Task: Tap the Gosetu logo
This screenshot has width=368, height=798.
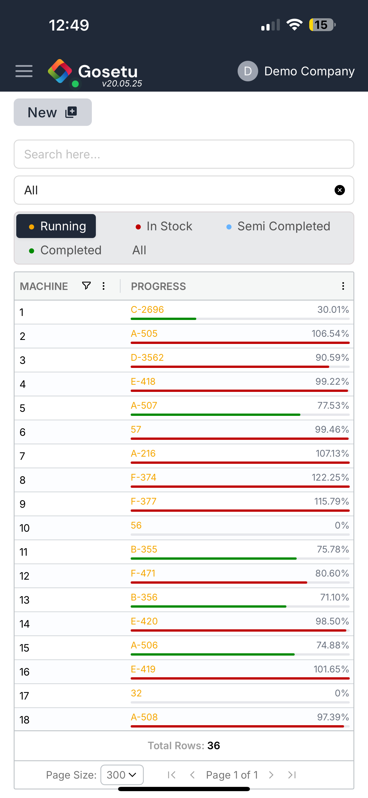Action: (x=95, y=73)
